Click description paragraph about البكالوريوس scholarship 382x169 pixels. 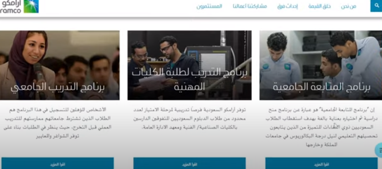(x=322, y=127)
